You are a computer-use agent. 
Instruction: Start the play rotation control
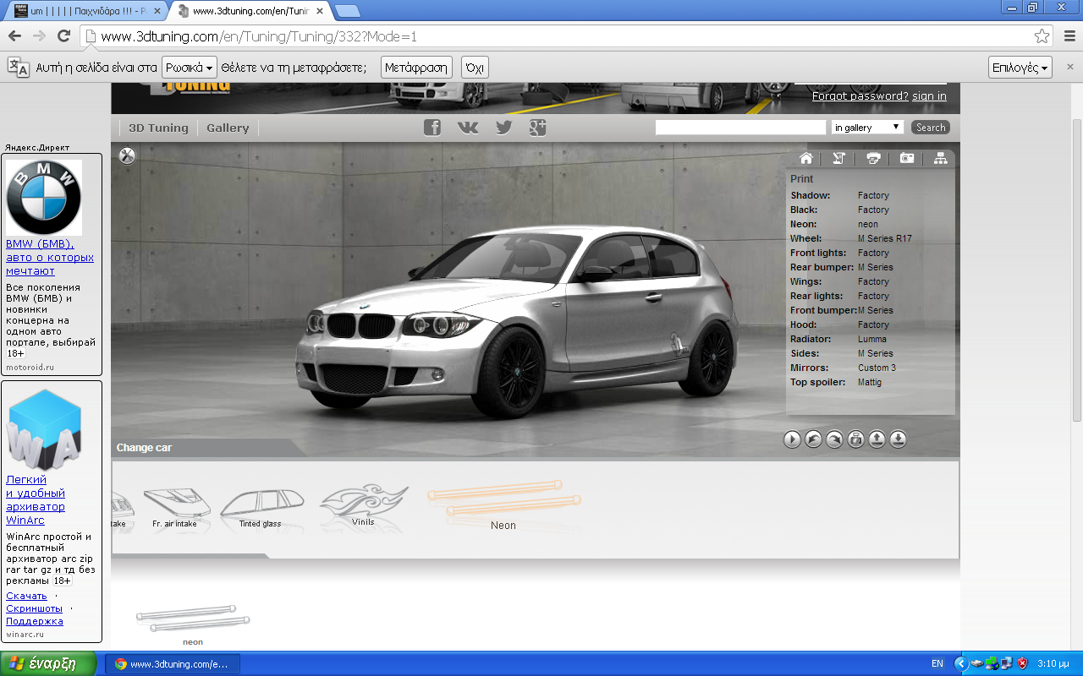click(x=792, y=439)
